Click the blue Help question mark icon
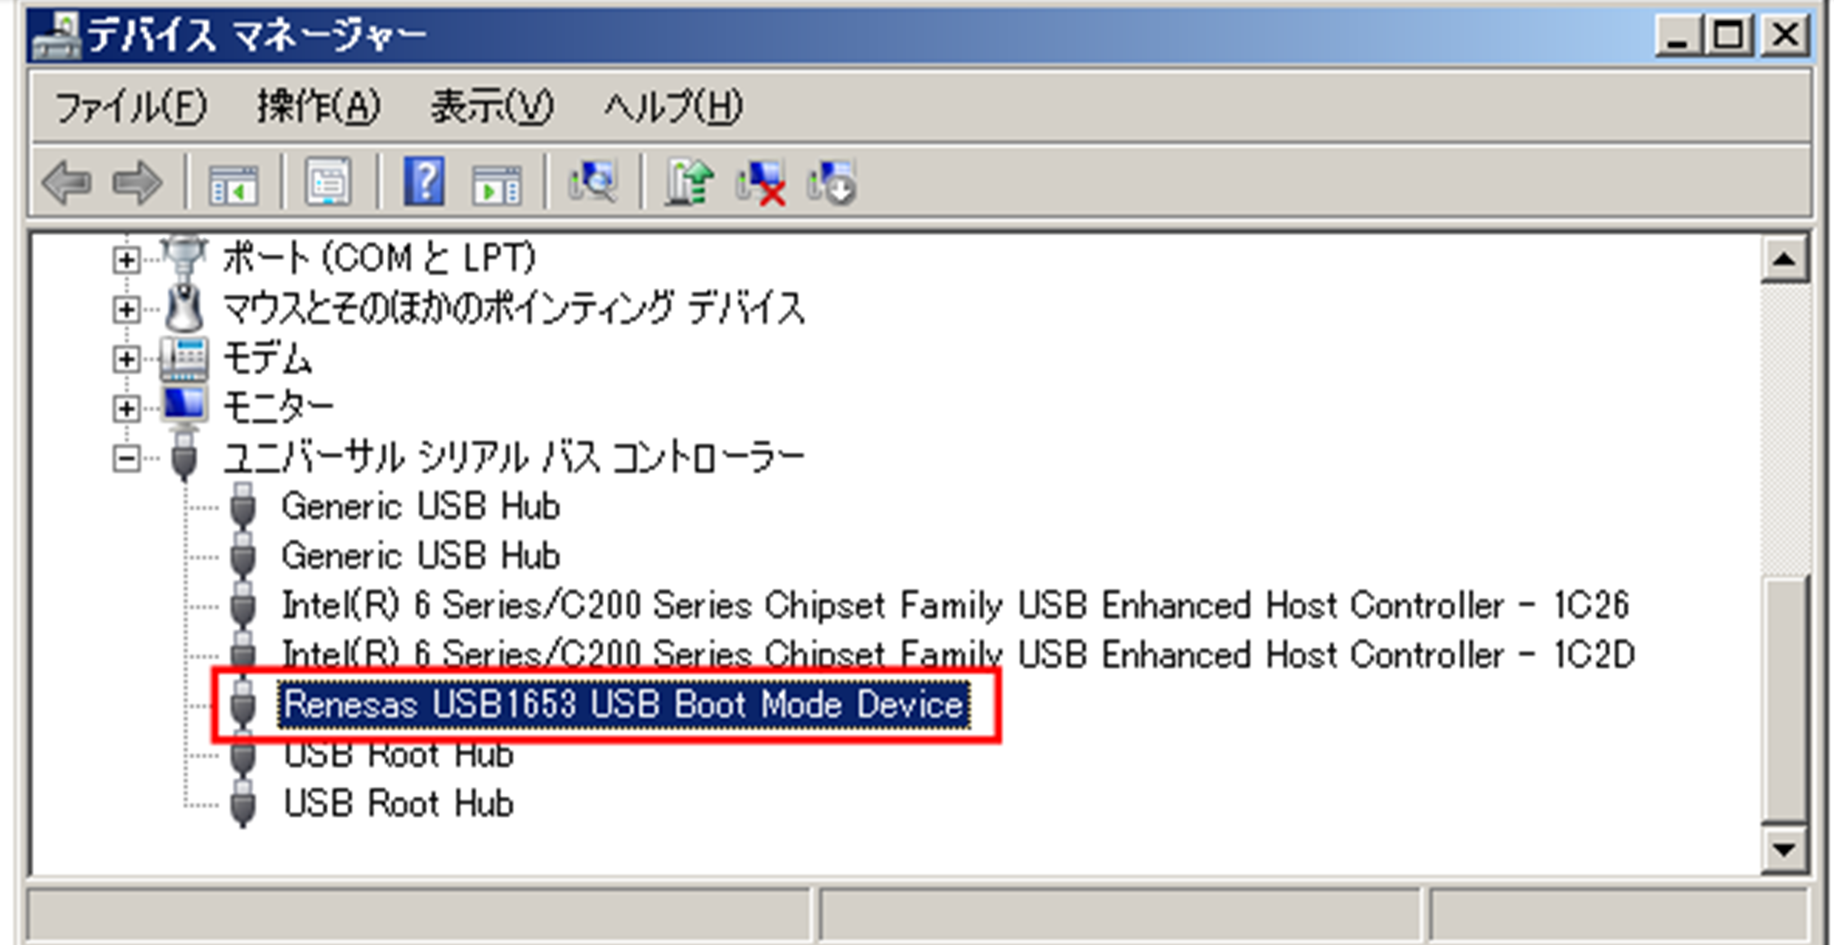 tap(424, 181)
